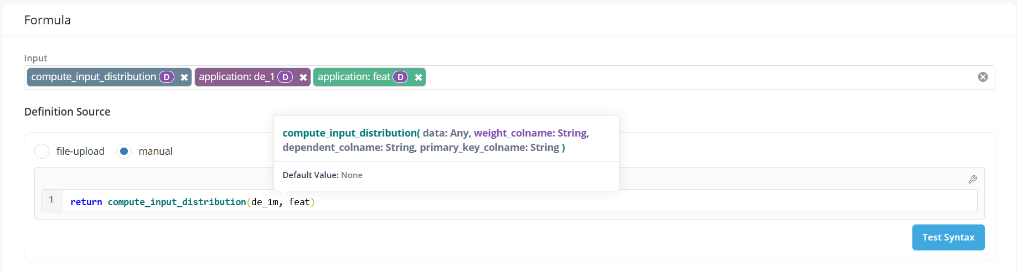Select the file-upload radio option
Screen dimensions: 1017x272
[x=42, y=151]
